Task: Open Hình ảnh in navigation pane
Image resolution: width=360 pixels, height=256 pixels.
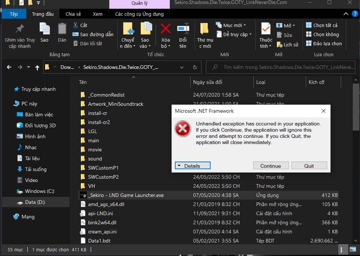Action: click(31, 136)
